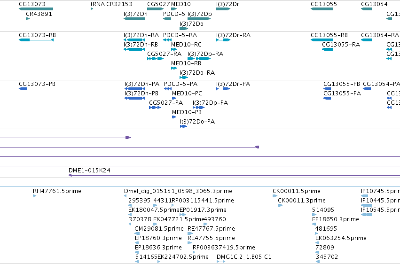Select the EK063254.5prime EST
This screenshot has height=264, width=400.
[x=317, y=243]
